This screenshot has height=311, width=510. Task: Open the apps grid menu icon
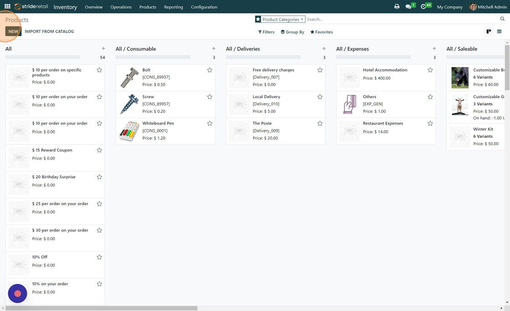pos(7,6)
